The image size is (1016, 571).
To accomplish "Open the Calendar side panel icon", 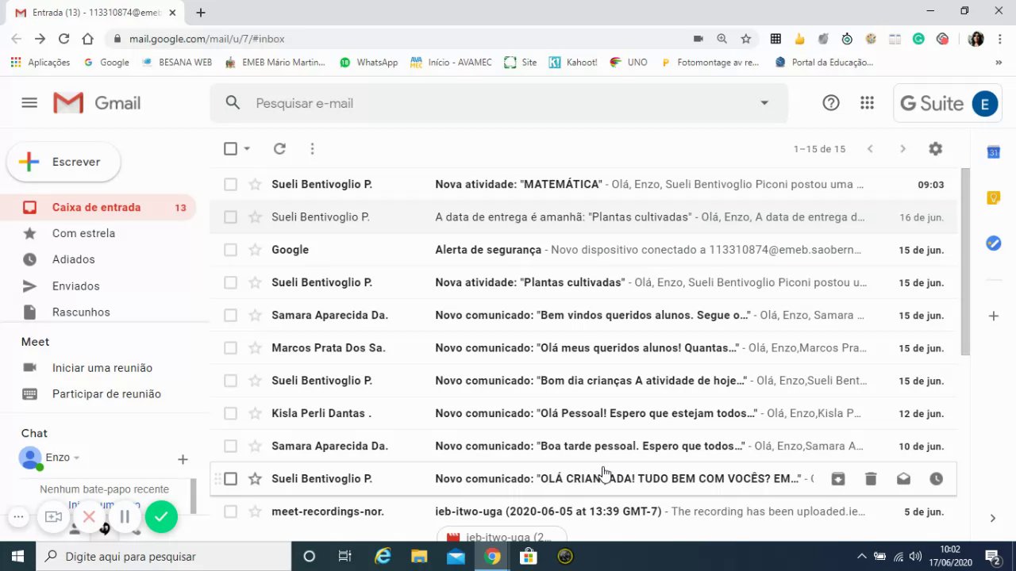I will click(x=993, y=151).
